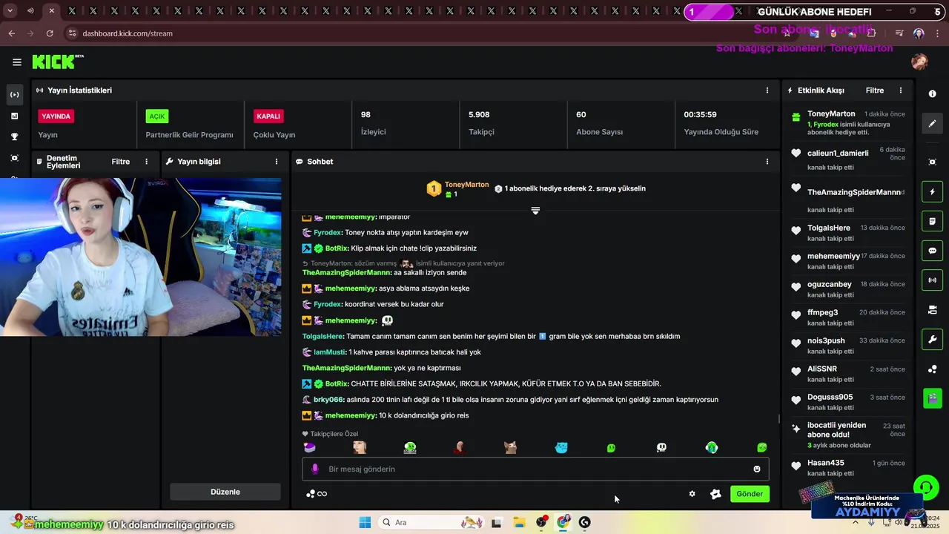Select the cat emote in quick emotes

coord(510,447)
